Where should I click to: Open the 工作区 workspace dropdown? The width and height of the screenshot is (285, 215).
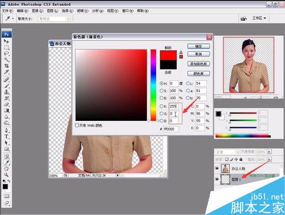pyautogui.click(x=259, y=18)
